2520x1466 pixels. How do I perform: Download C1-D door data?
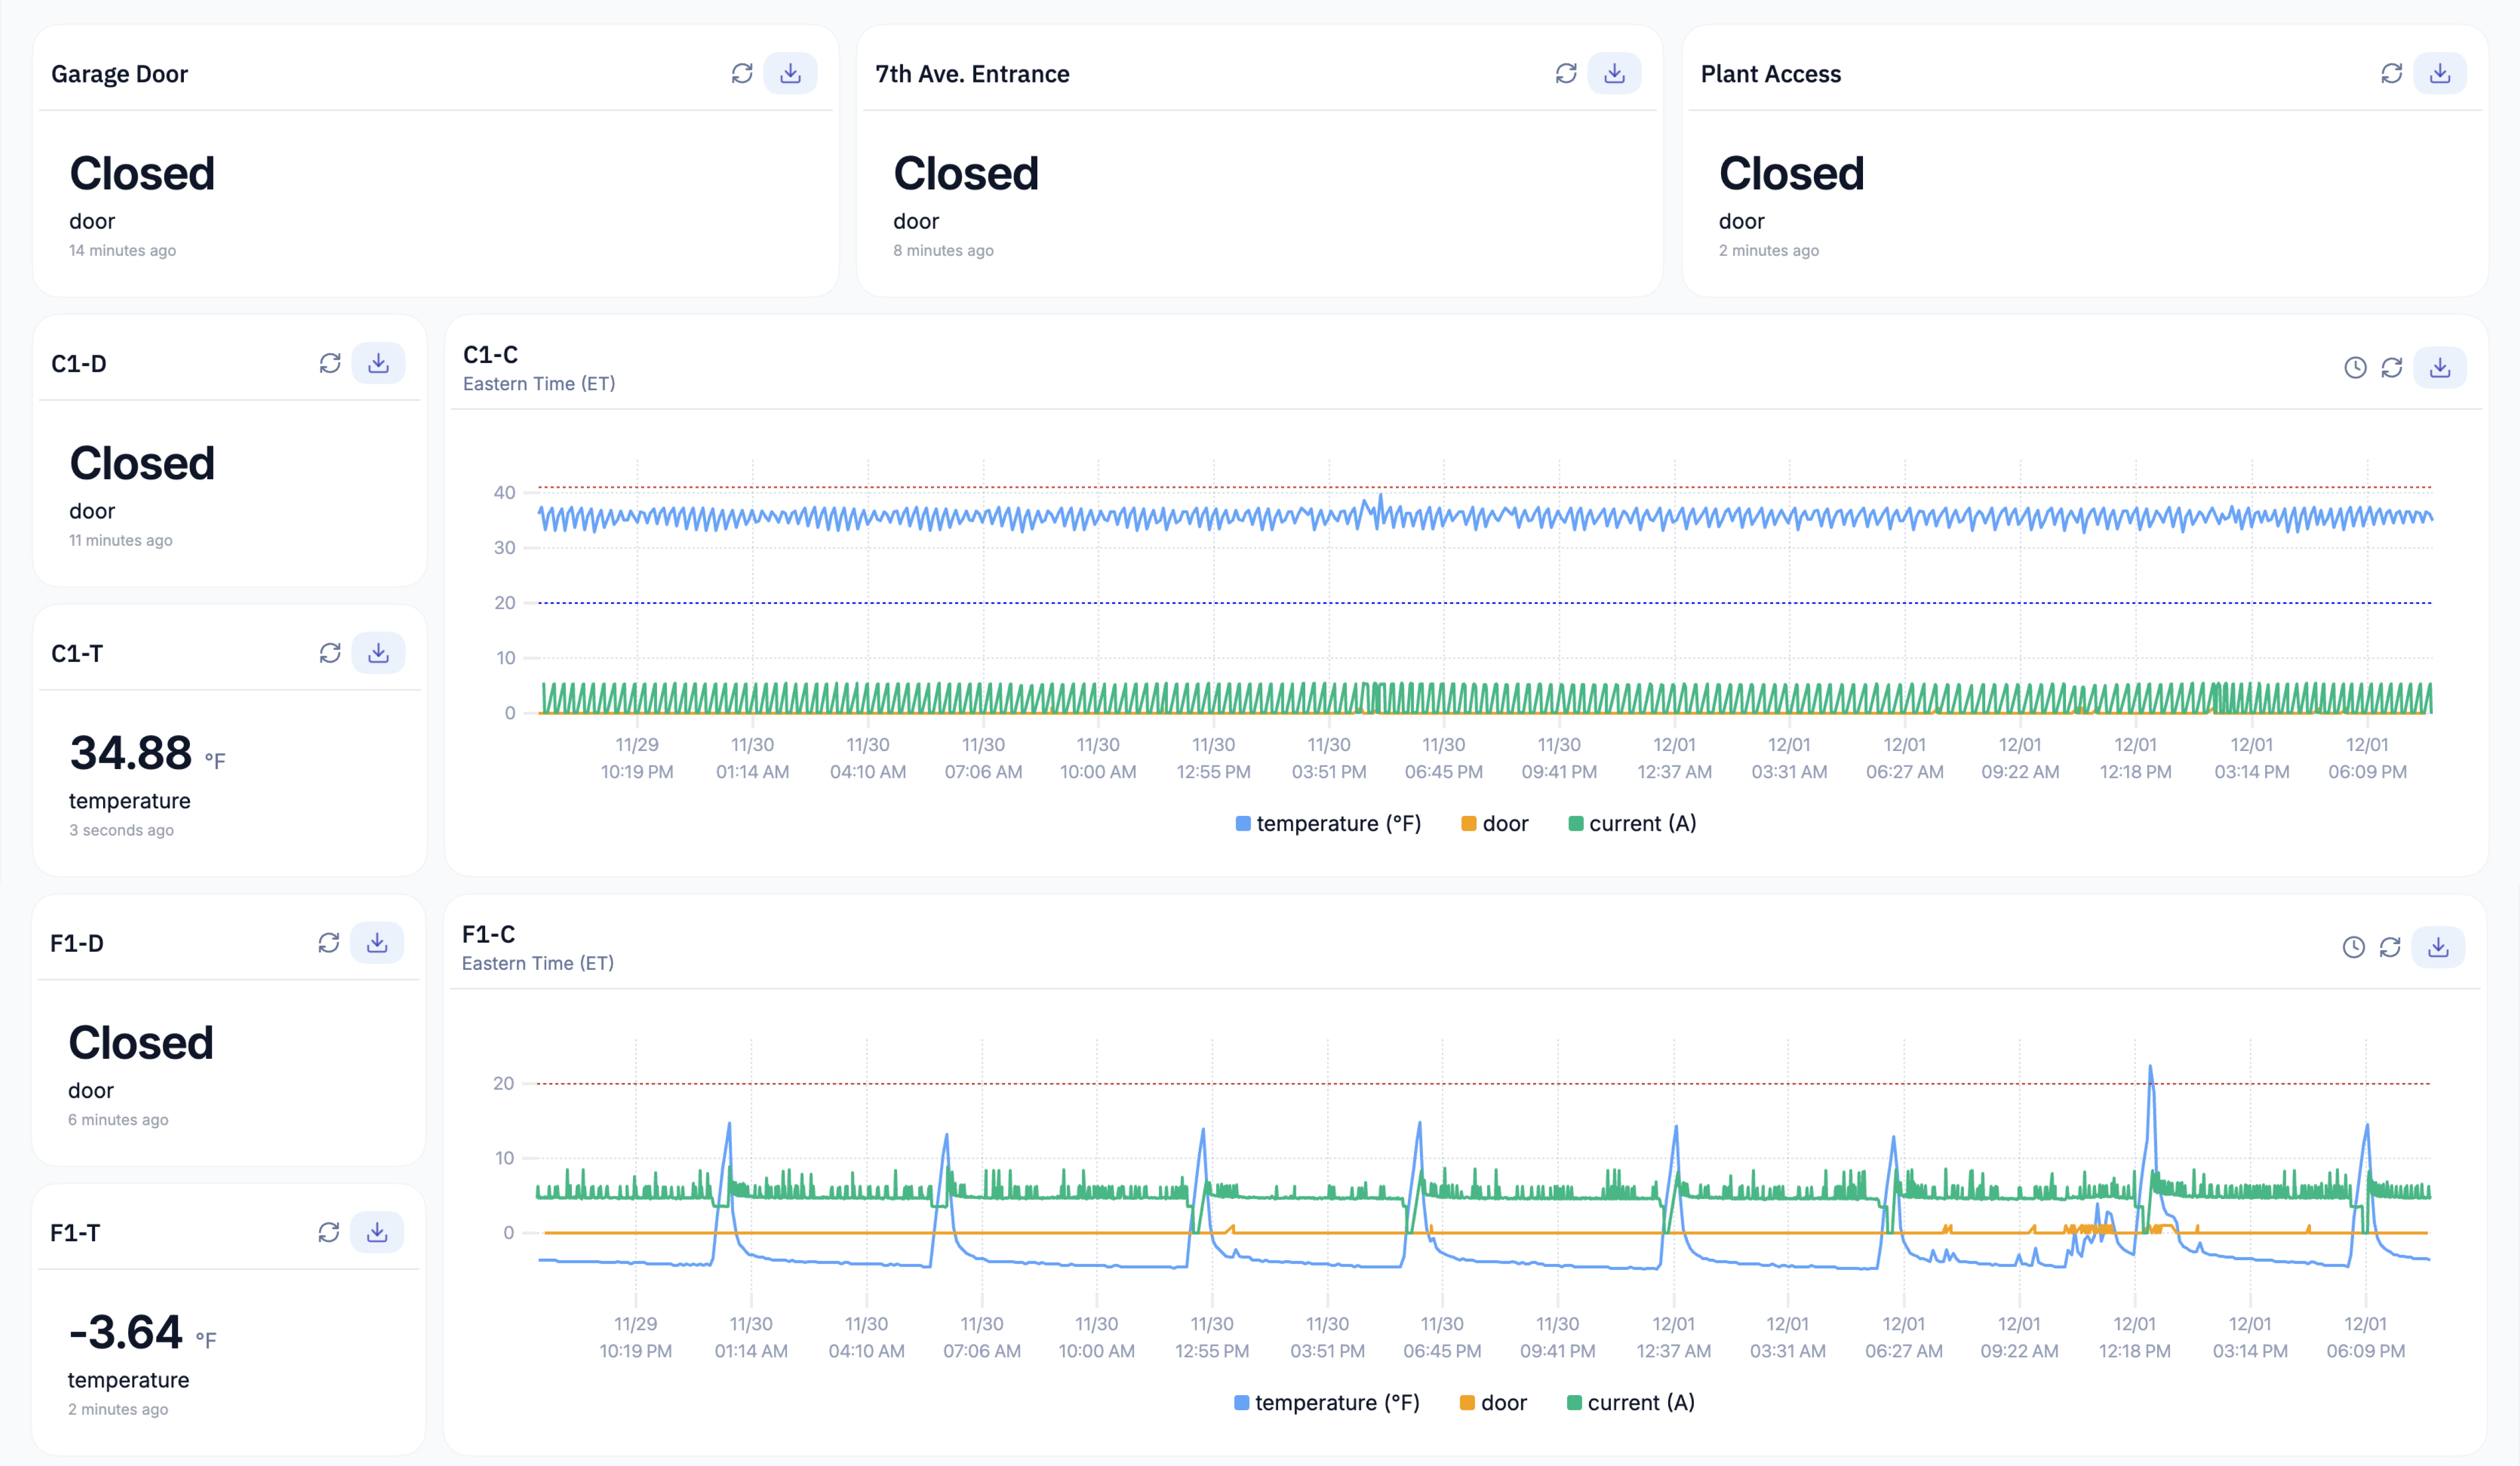379,363
